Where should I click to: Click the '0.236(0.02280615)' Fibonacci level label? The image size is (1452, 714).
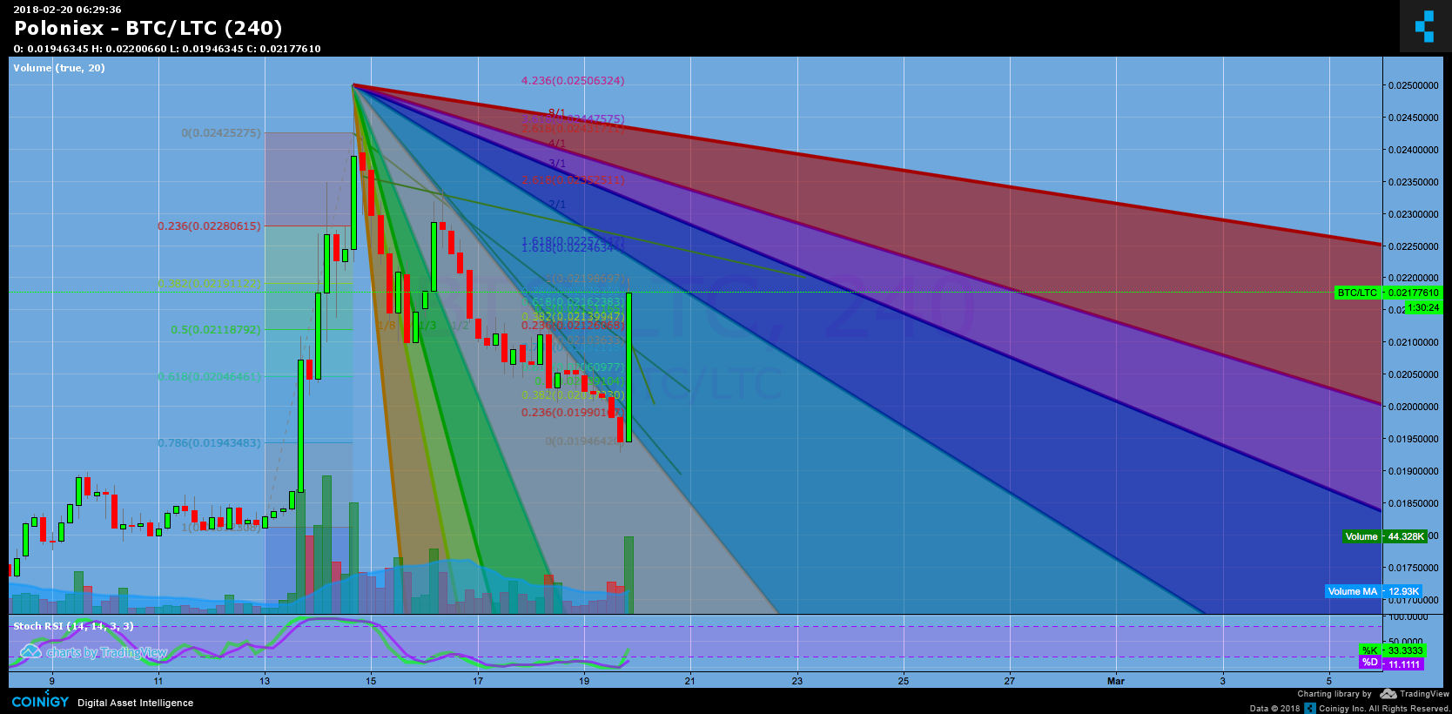(x=209, y=226)
